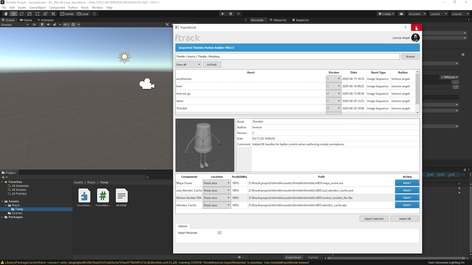472x265 pixels.
Task: Open version dropdown for here we go
Action: 334,93
